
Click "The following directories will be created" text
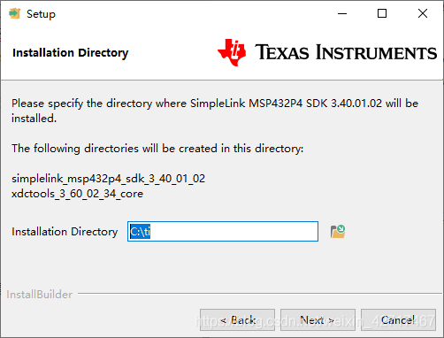point(157,149)
